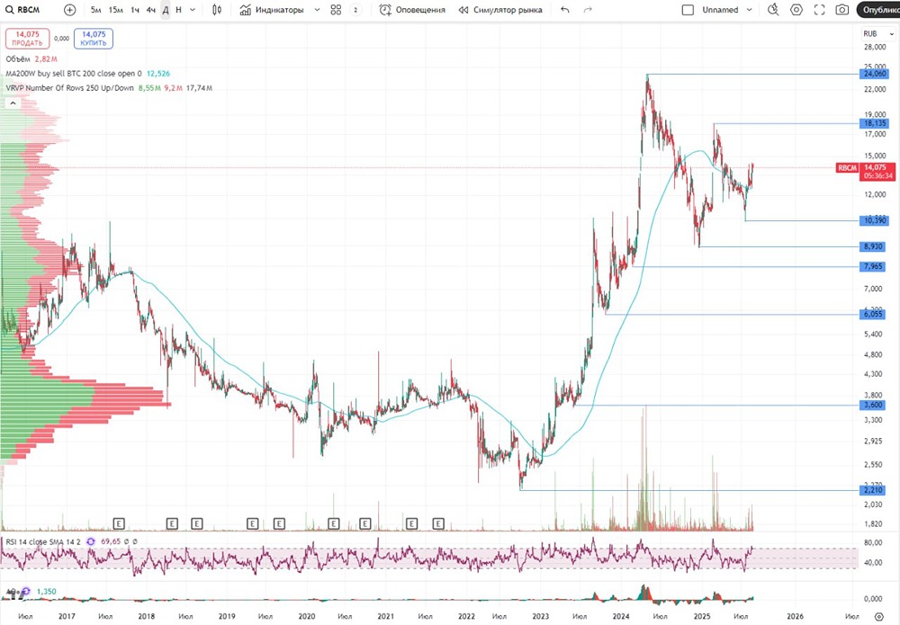Open quick search magnifier icon

click(773, 10)
